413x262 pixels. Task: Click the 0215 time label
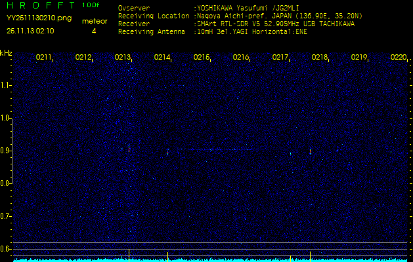[x=202, y=57]
